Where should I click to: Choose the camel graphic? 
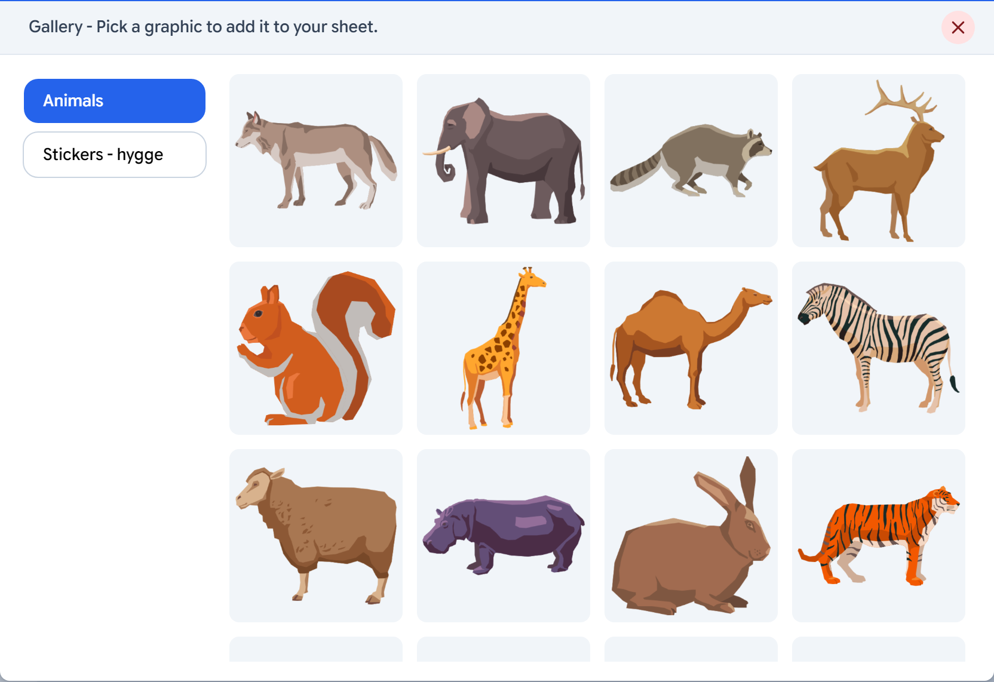click(691, 348)
